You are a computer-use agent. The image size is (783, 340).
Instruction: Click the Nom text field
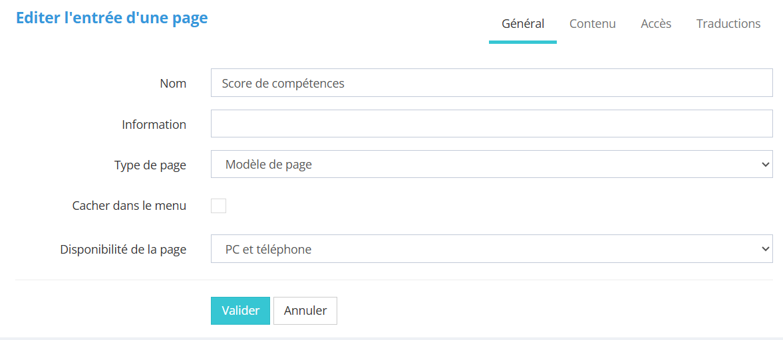pos(491,83)
